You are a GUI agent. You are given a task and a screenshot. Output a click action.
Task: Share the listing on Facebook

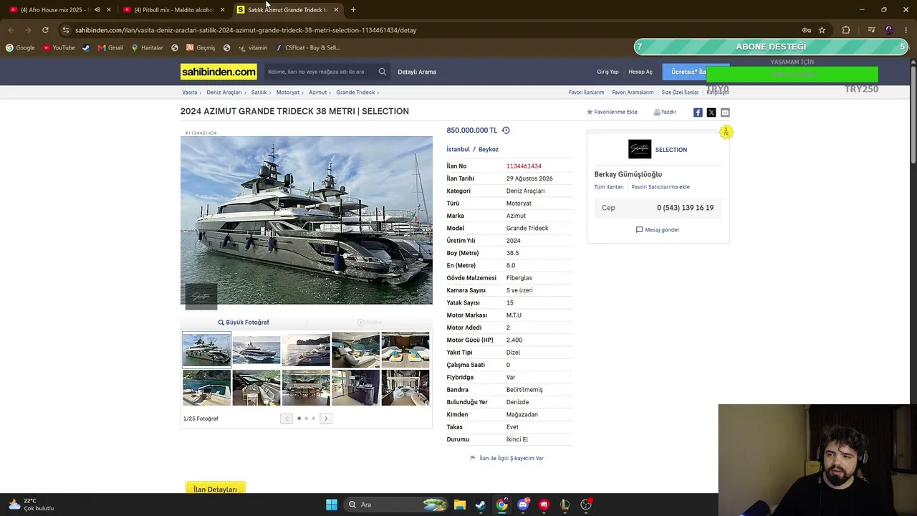698,113
